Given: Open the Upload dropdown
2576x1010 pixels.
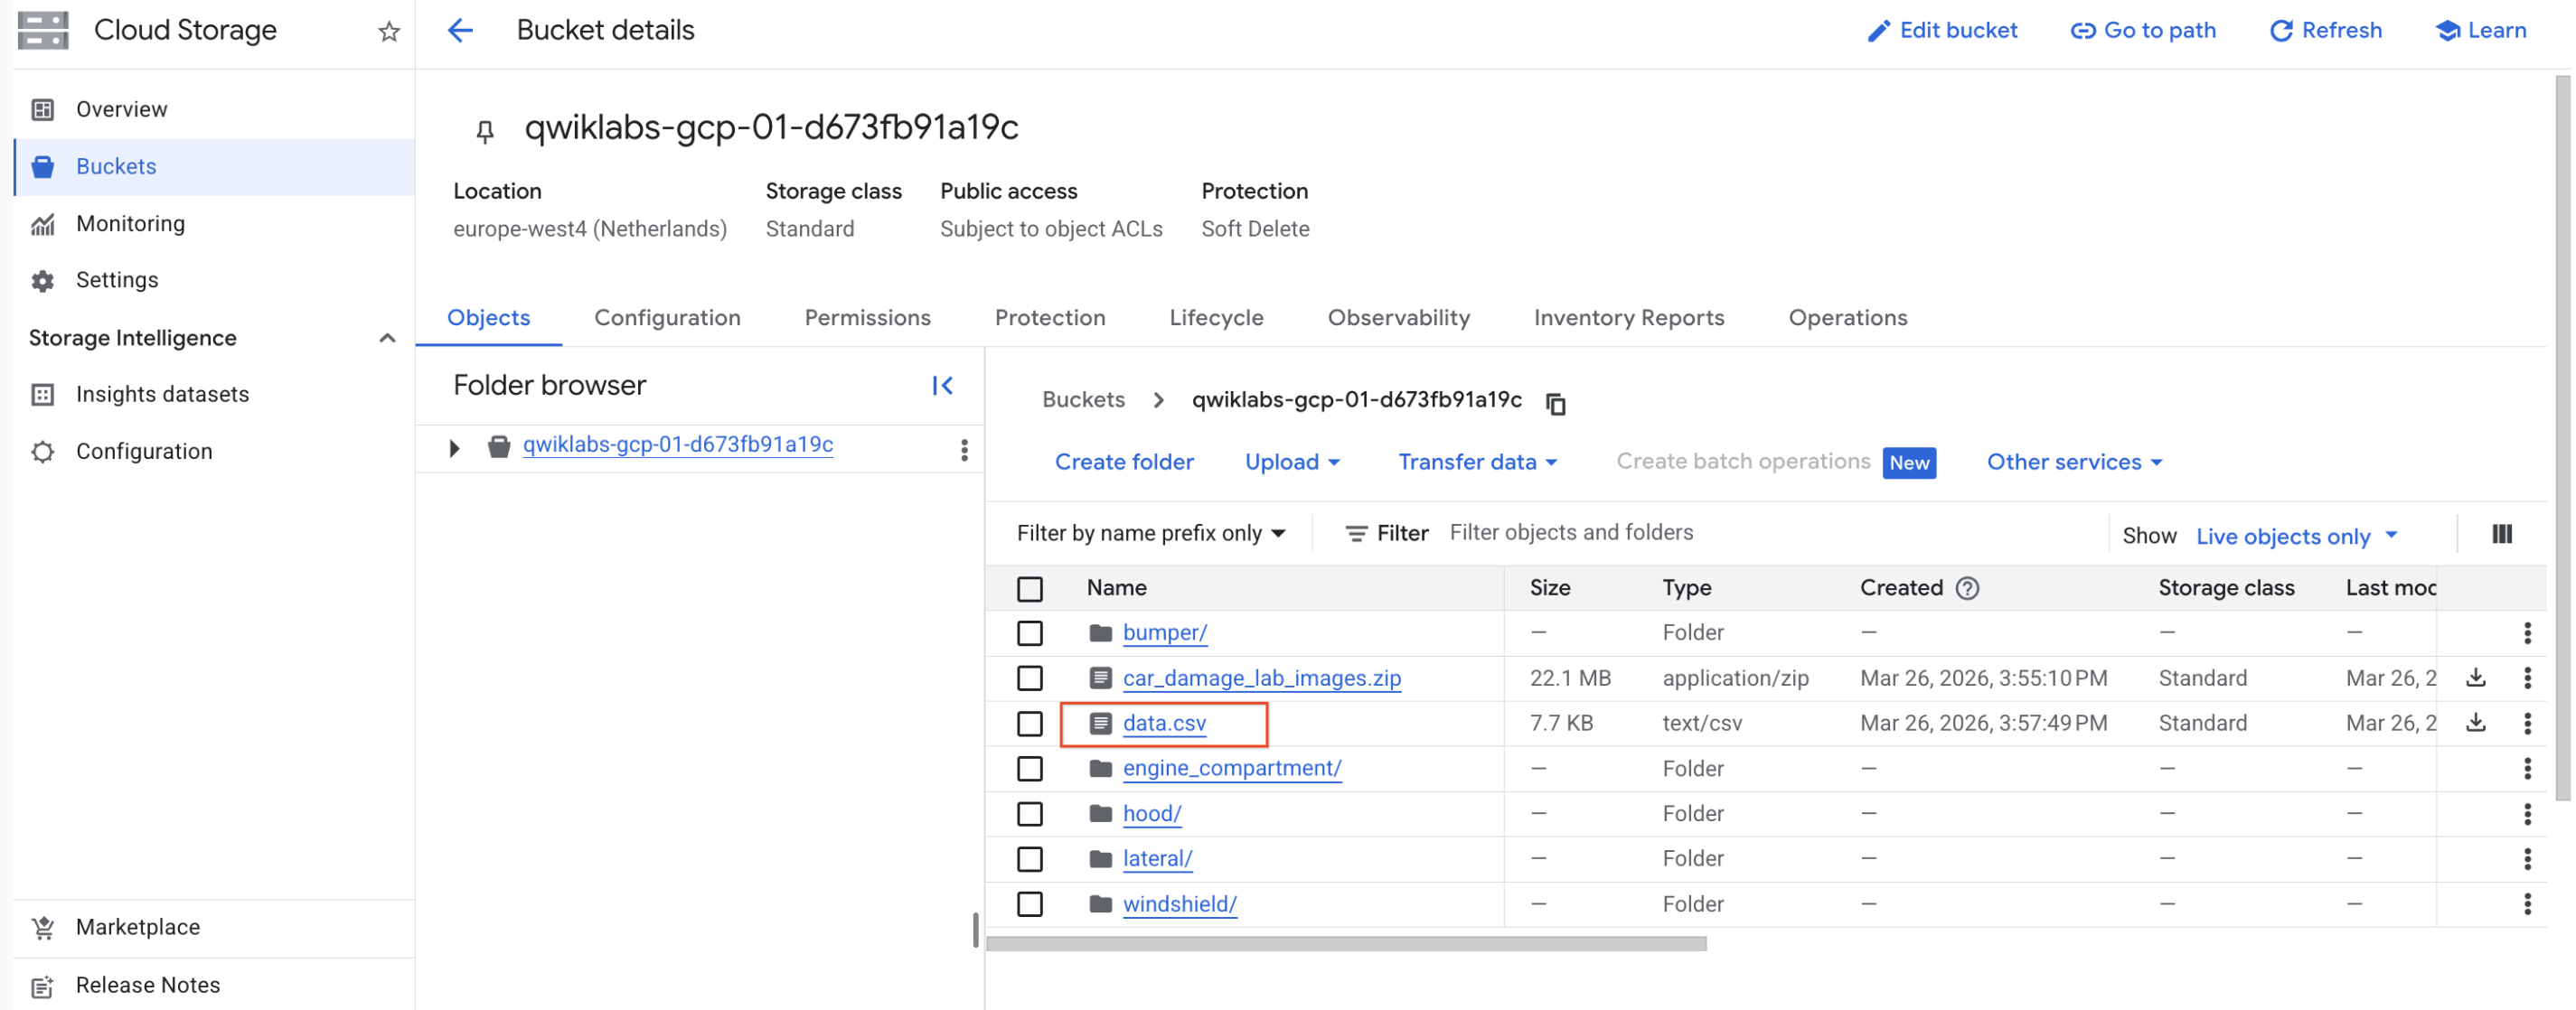Looking at the screenshot, I should pos(1292,462).
